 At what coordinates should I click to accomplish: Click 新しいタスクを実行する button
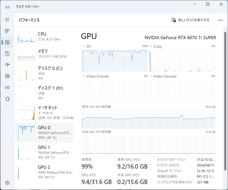pos(190,20)
